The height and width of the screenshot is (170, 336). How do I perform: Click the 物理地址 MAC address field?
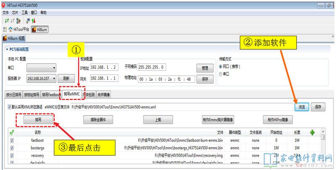point(166,79)
